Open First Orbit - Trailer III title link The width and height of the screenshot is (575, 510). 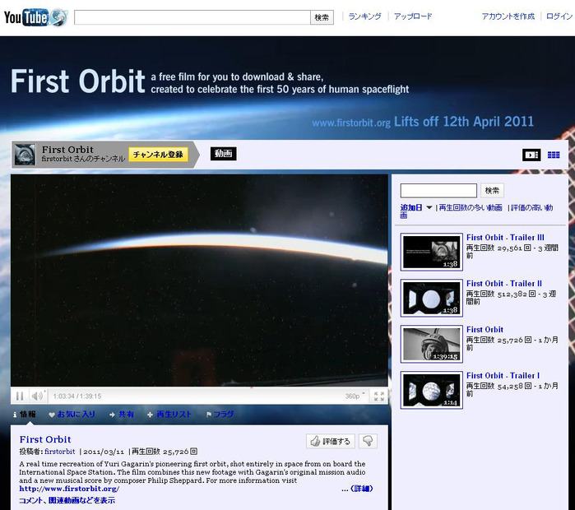click(505, 237)
